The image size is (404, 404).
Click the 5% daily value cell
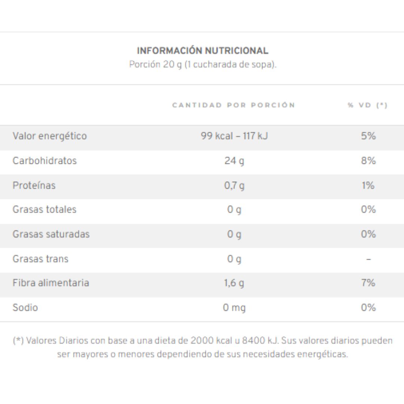[x=368, y=136]
